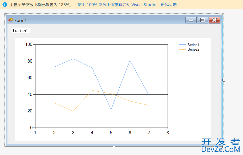Maximize the Form1 window
This screenshot has width=243, height=155.
203,20
